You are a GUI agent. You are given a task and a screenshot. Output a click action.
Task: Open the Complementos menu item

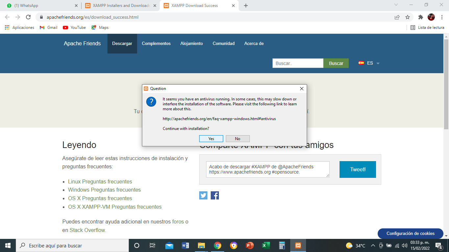tap(156, 44)
